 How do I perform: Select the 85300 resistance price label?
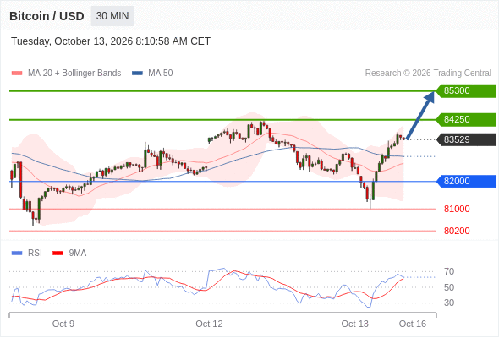(466, 91)
